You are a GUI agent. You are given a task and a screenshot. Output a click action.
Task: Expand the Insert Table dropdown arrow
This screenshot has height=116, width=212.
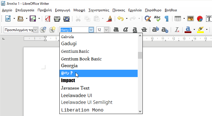point(184,19)
